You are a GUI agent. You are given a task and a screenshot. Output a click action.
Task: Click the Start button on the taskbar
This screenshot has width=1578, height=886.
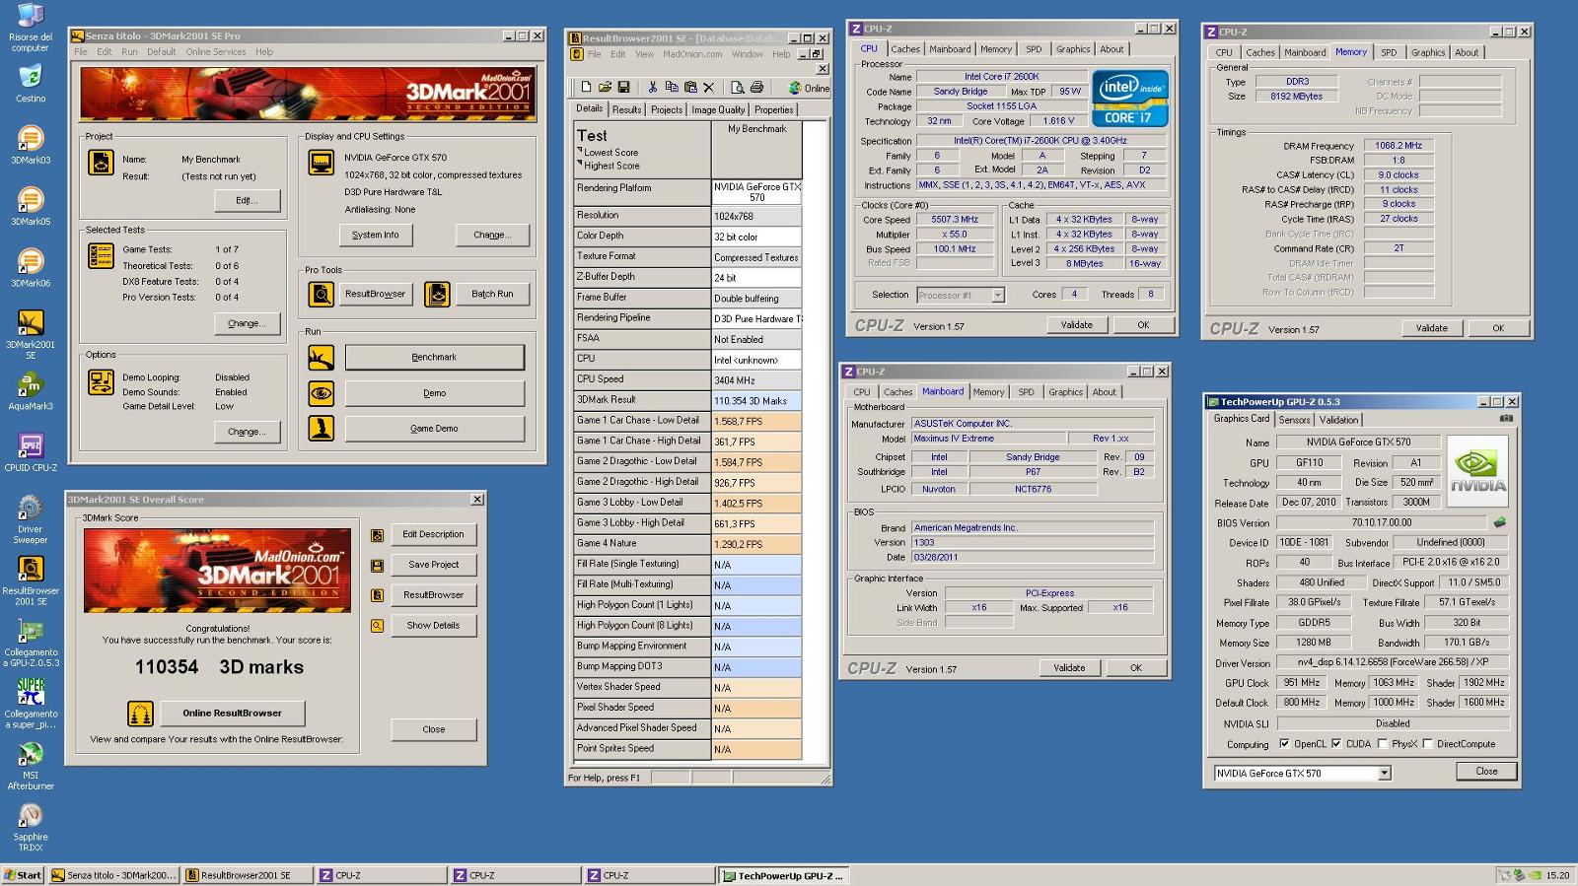[x=23, y=875]
